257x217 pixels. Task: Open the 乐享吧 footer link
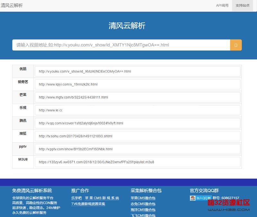click(76, 198)
